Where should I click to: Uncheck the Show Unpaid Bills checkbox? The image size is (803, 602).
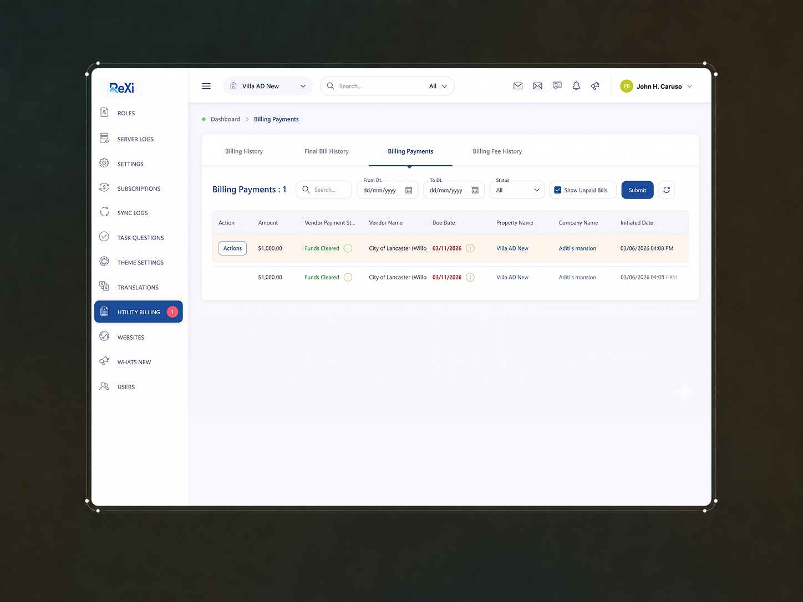tap(558, 190)
